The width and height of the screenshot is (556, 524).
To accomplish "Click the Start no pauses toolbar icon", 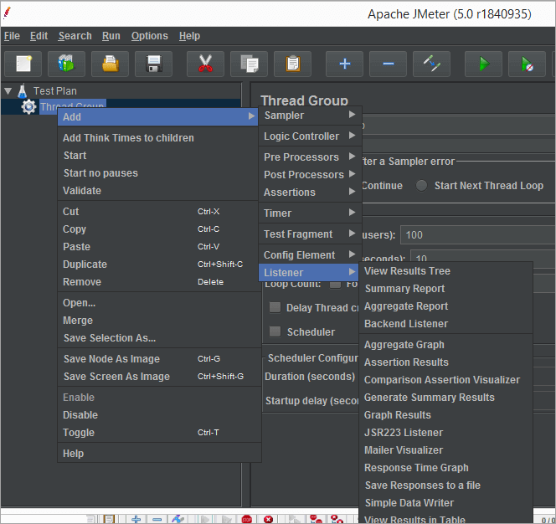I will [x=527, y=64].
